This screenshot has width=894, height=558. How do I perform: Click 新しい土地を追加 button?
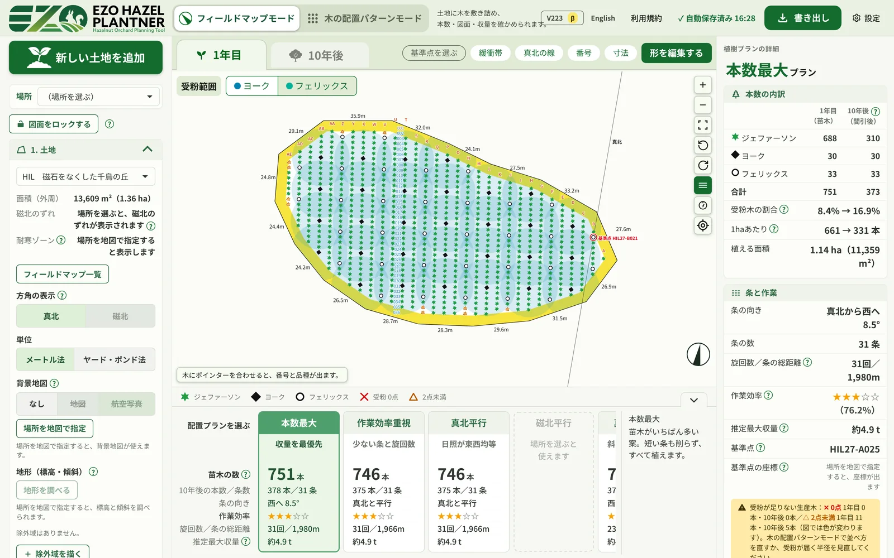coord(85,57)
